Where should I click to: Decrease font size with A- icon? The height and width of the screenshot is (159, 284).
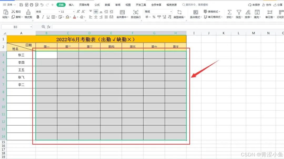coord(83,12)
